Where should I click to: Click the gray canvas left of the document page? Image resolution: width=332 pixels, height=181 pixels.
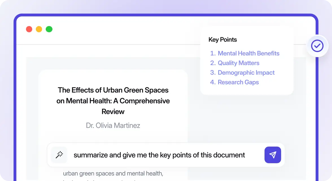[x=32, y=113]
